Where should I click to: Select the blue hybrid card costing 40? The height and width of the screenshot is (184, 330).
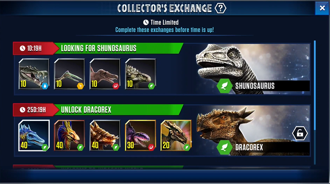(34, 136)
